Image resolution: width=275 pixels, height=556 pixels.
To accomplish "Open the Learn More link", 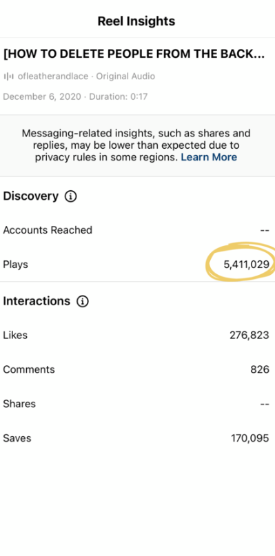I will click(x=209, y=157).
